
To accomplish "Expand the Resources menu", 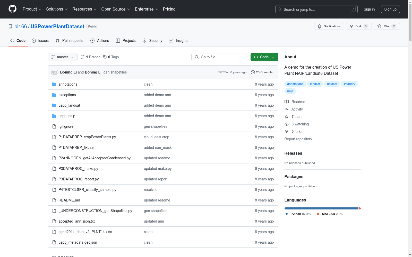I will click(84, 9).
